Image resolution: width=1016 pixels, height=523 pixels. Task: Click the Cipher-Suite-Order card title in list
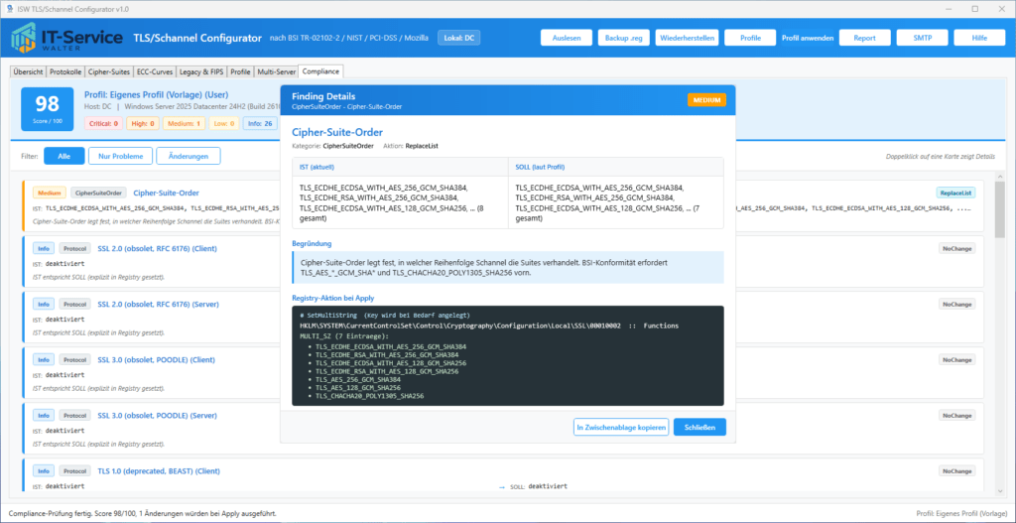pos(166,193)
